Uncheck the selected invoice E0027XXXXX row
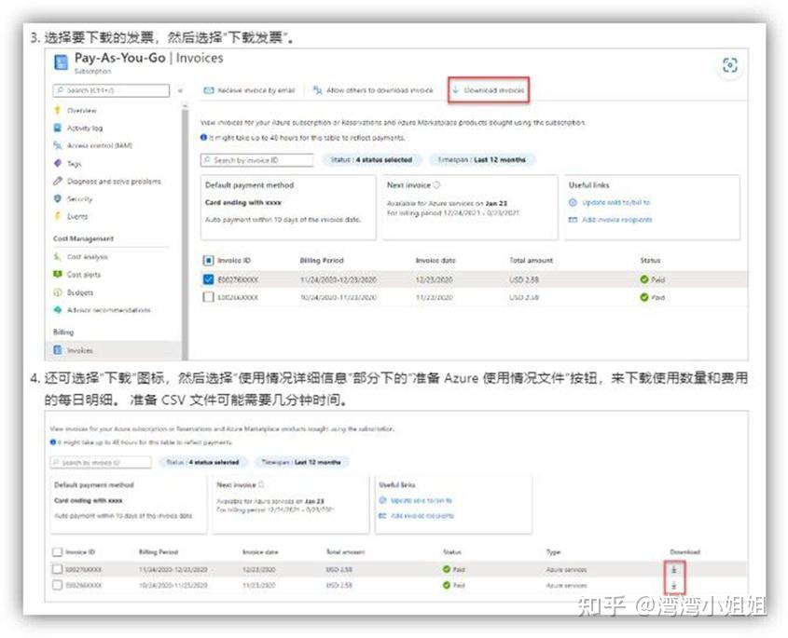Image resolution: width=788 pixels, height=638 pixels. [x=209, y=278]
